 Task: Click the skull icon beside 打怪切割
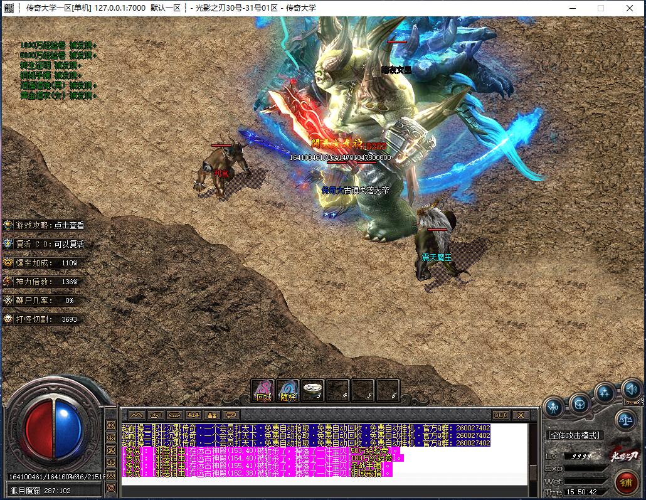[x=8, y=319]
